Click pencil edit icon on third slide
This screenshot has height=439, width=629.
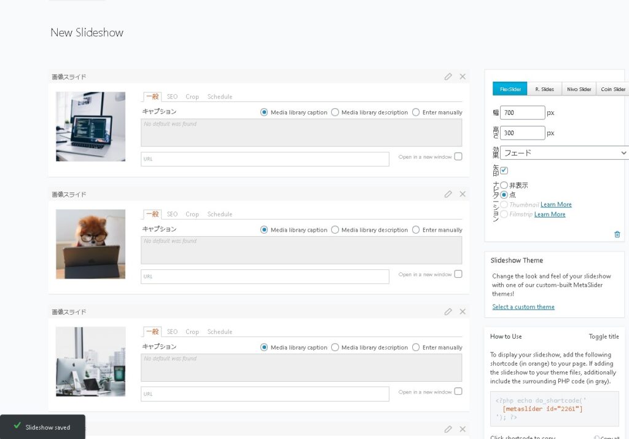tap(448, 312)
